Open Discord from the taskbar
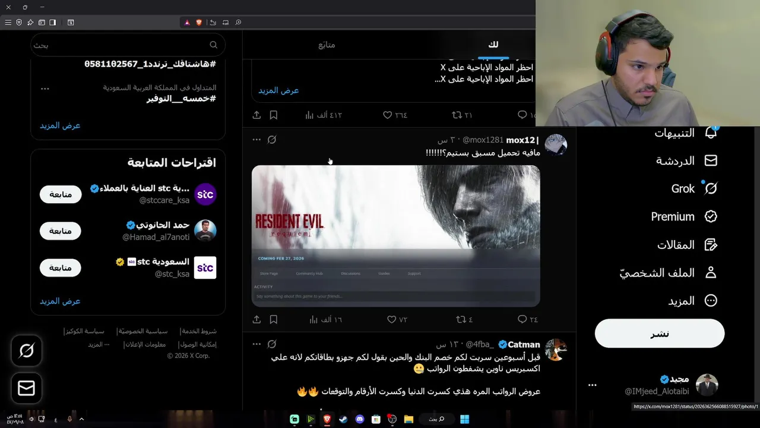Screen dimensions: 760x428 (x=359, y=419)
